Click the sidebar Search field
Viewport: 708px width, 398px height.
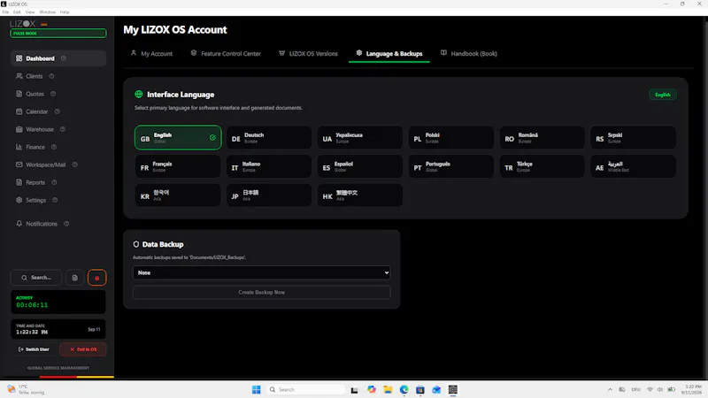36,278
